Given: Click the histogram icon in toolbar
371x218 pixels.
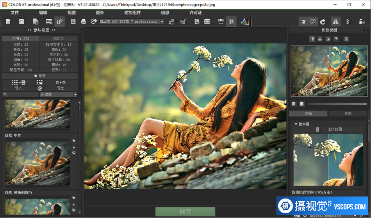Looking at the screenshot, I should pyautogui.click(x=245, y=21).
